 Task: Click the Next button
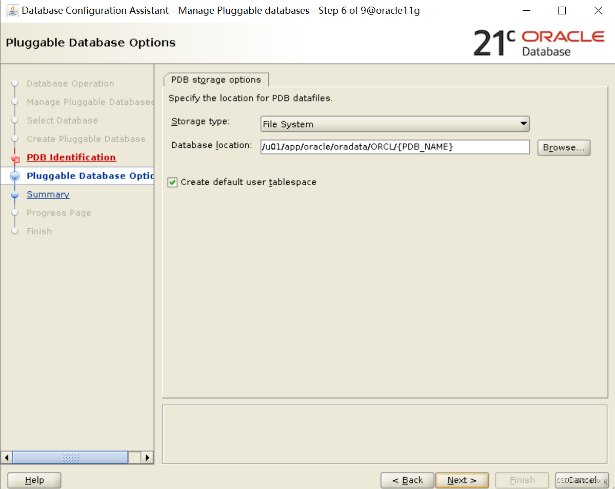point(462,480)
